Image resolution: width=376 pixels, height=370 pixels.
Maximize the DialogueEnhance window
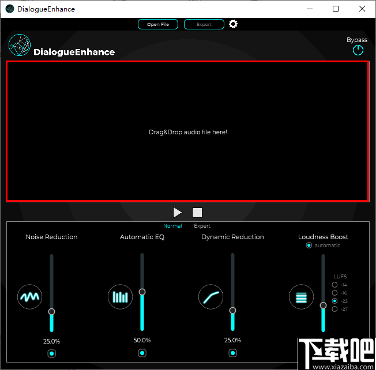pos(336,9)
